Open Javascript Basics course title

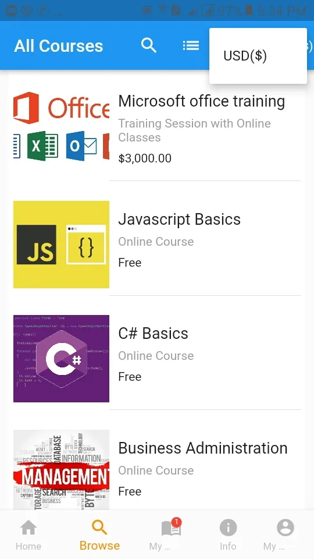(180, 220)
